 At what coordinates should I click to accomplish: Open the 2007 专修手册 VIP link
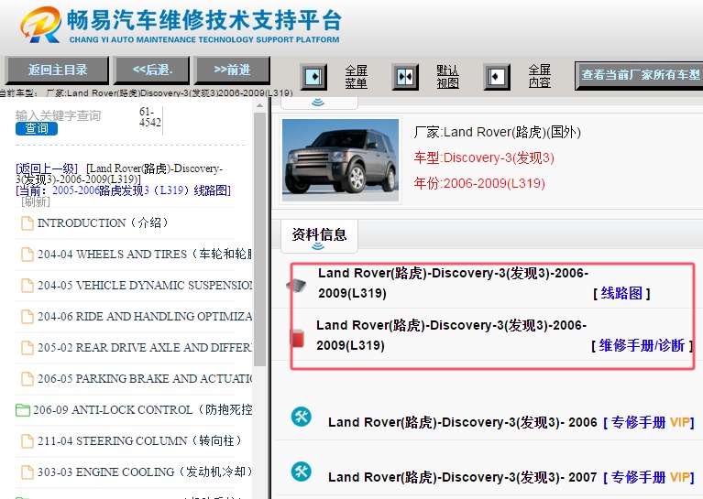click(x=649, y=478)
